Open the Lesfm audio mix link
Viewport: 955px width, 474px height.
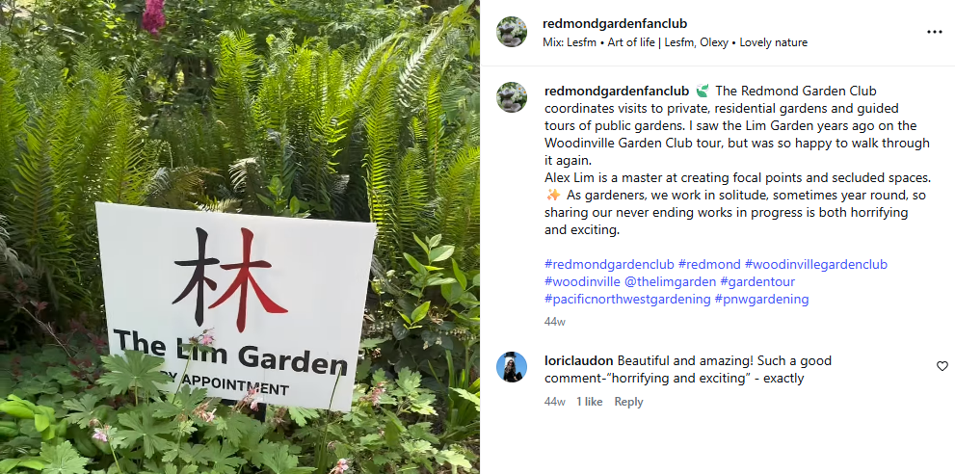pyautogui.click(x=675, y=42)
